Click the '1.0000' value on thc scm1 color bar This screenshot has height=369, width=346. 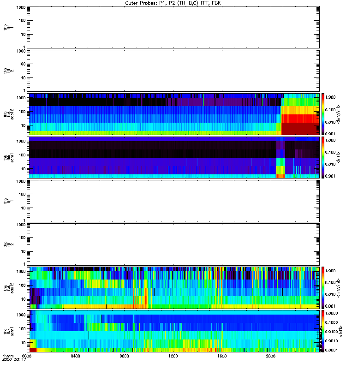click(x=331, y=313)
